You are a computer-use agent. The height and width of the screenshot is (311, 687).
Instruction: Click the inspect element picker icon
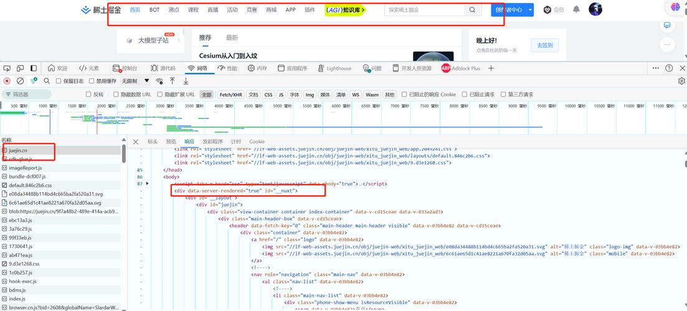click(x=7, y=68)
